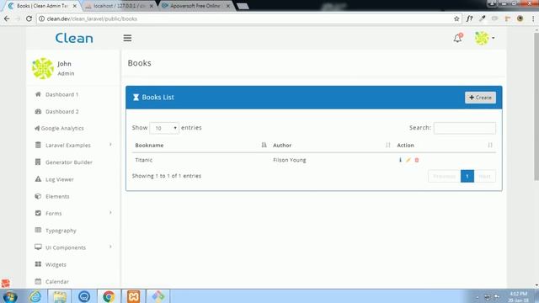Viewport: 539px width, 303px height.
Task: Close the Books Clean Admin tab
Action: click(75, 6)
